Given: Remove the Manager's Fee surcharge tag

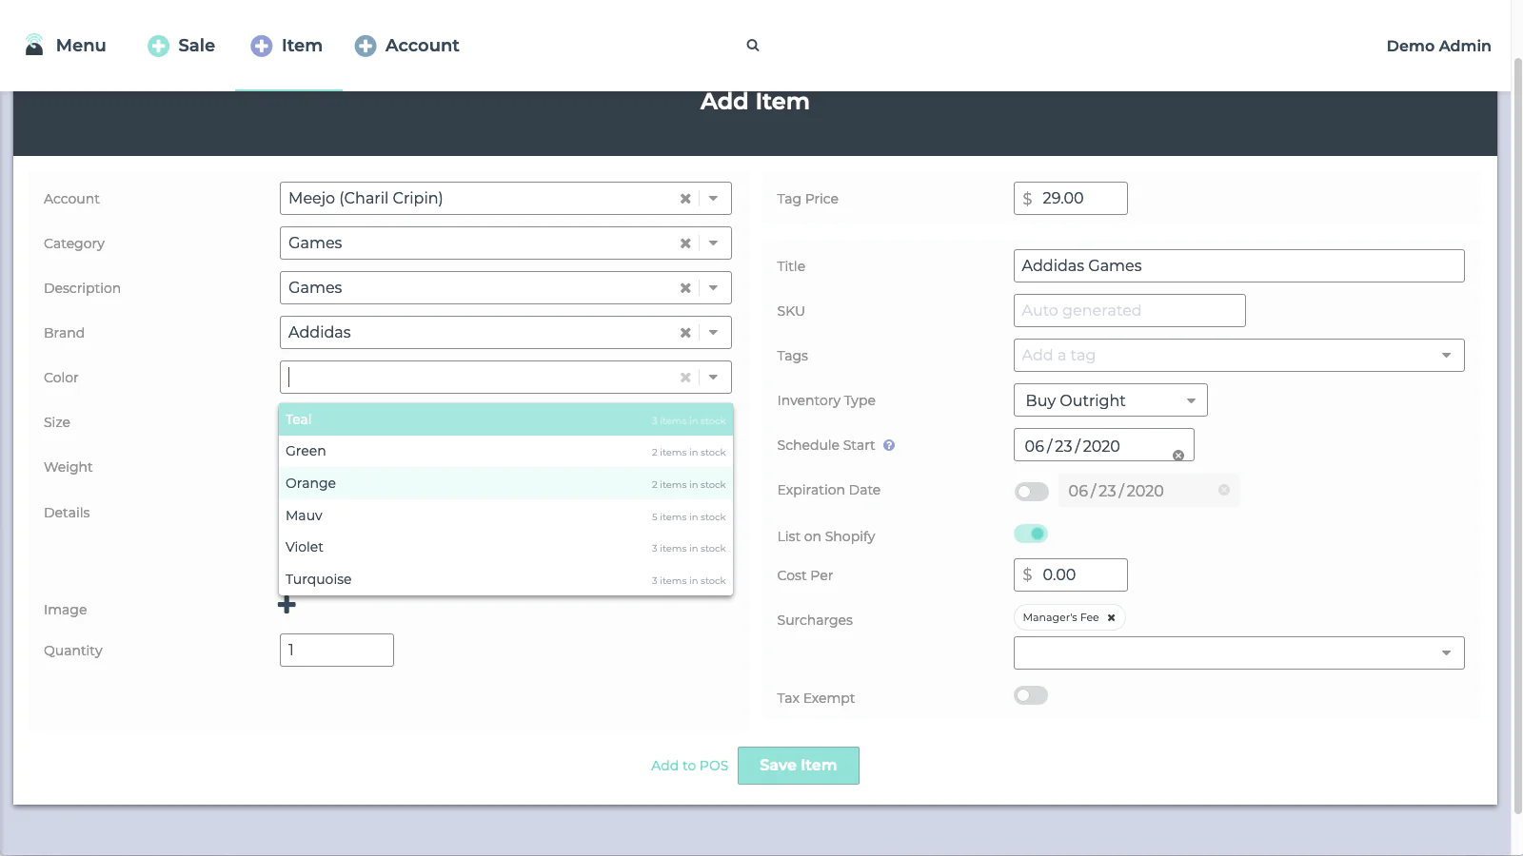Looking at the screenshot, I should [x=1111, y=616].
